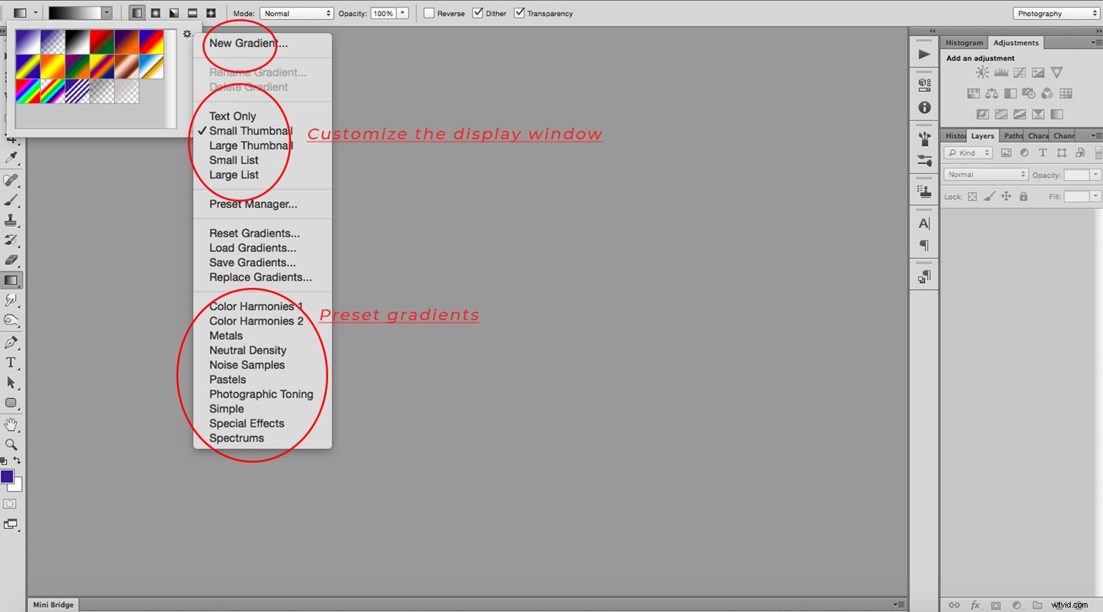Open the Paragraph panel icon
The height and width of the screenshot is (612, 1103).
pos(924,245)
